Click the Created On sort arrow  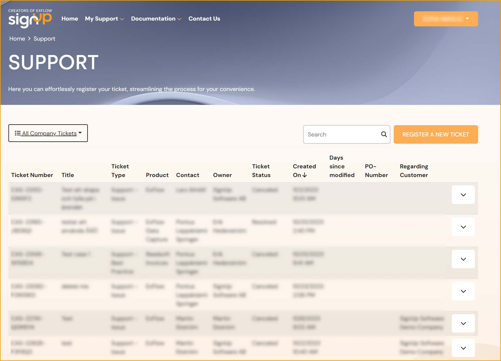click(304, 175)
